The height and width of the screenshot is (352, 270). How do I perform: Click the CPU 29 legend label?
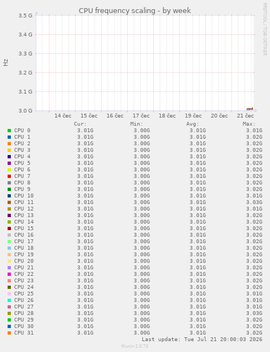(24, 320)
